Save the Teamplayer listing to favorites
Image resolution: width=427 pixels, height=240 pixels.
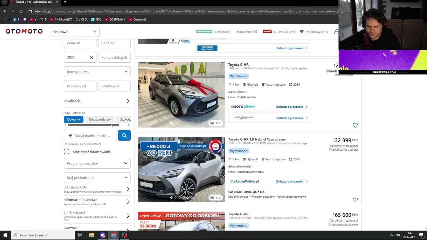coord(355,200)
